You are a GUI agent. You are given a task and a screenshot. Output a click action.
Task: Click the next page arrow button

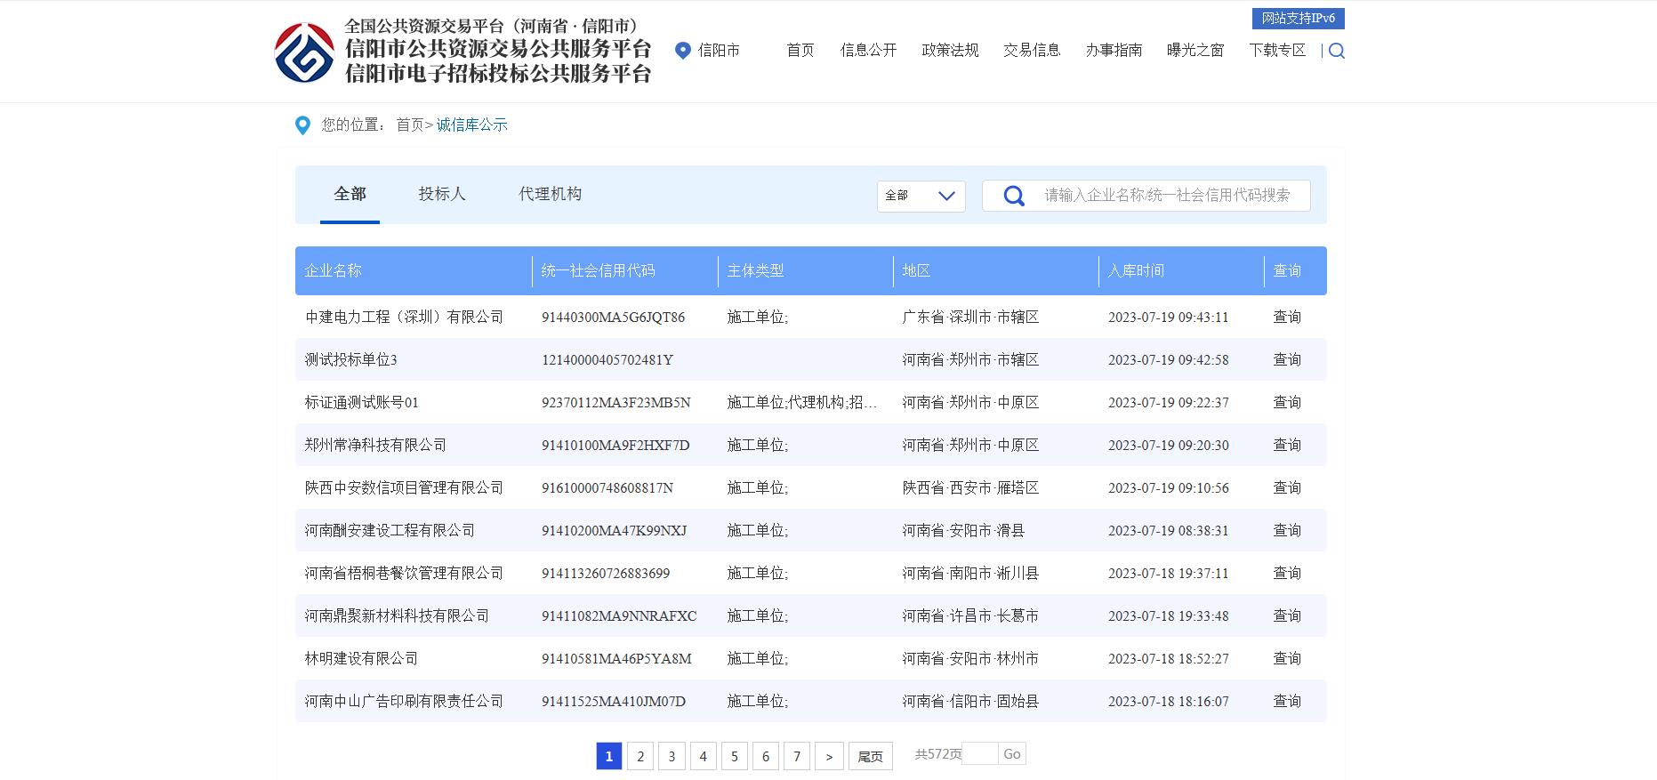coord(829,756)
